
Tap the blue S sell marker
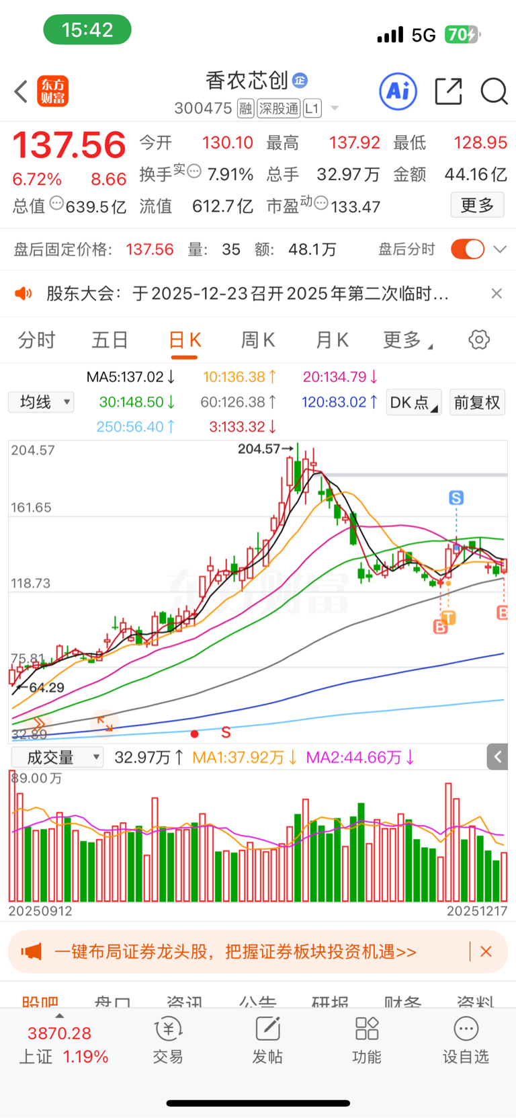(x=456, y=497)
